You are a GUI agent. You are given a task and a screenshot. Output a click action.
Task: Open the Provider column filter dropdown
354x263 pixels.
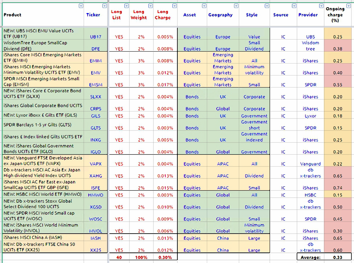[x=321, y=6]
